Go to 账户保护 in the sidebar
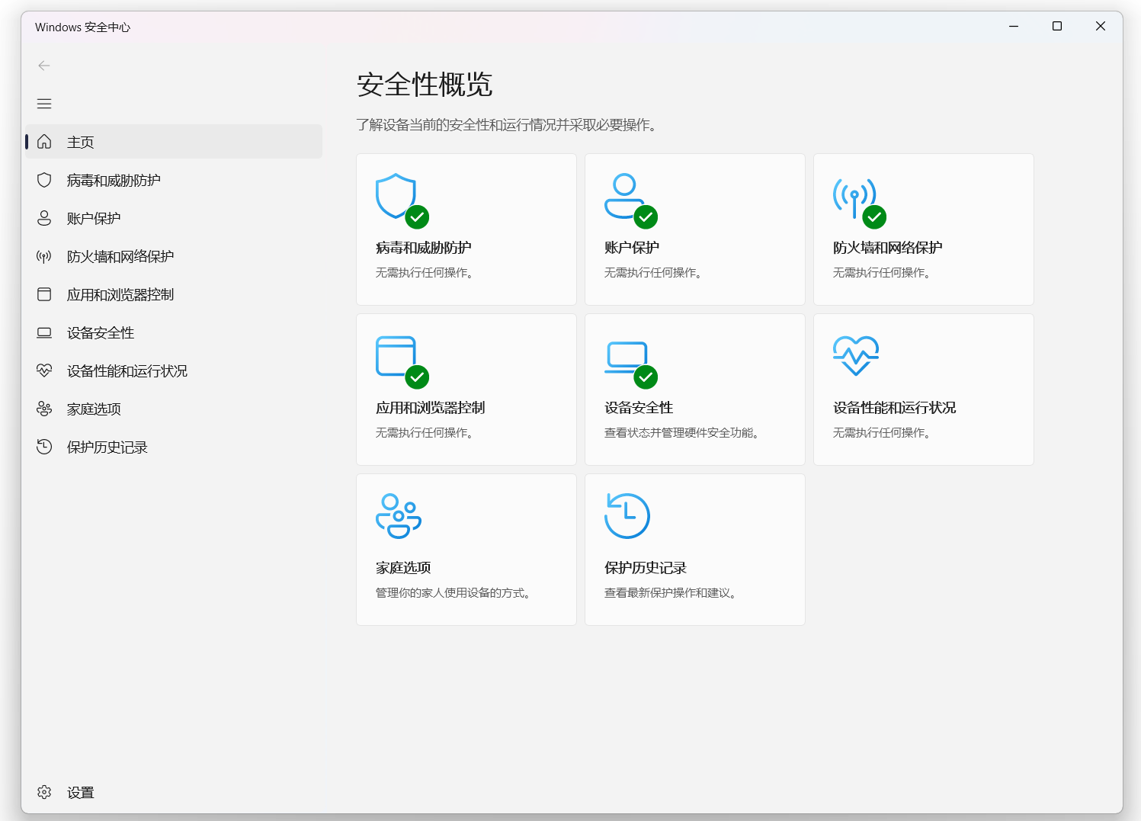Viewport: 1141px width, 821px height. [174, 218]
